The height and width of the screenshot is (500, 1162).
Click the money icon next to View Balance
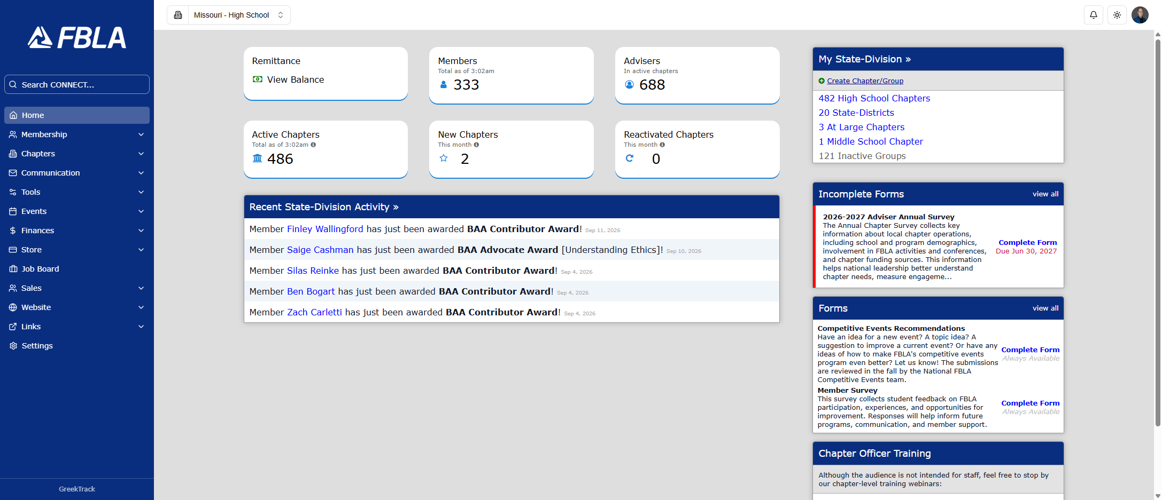point(258,79)
